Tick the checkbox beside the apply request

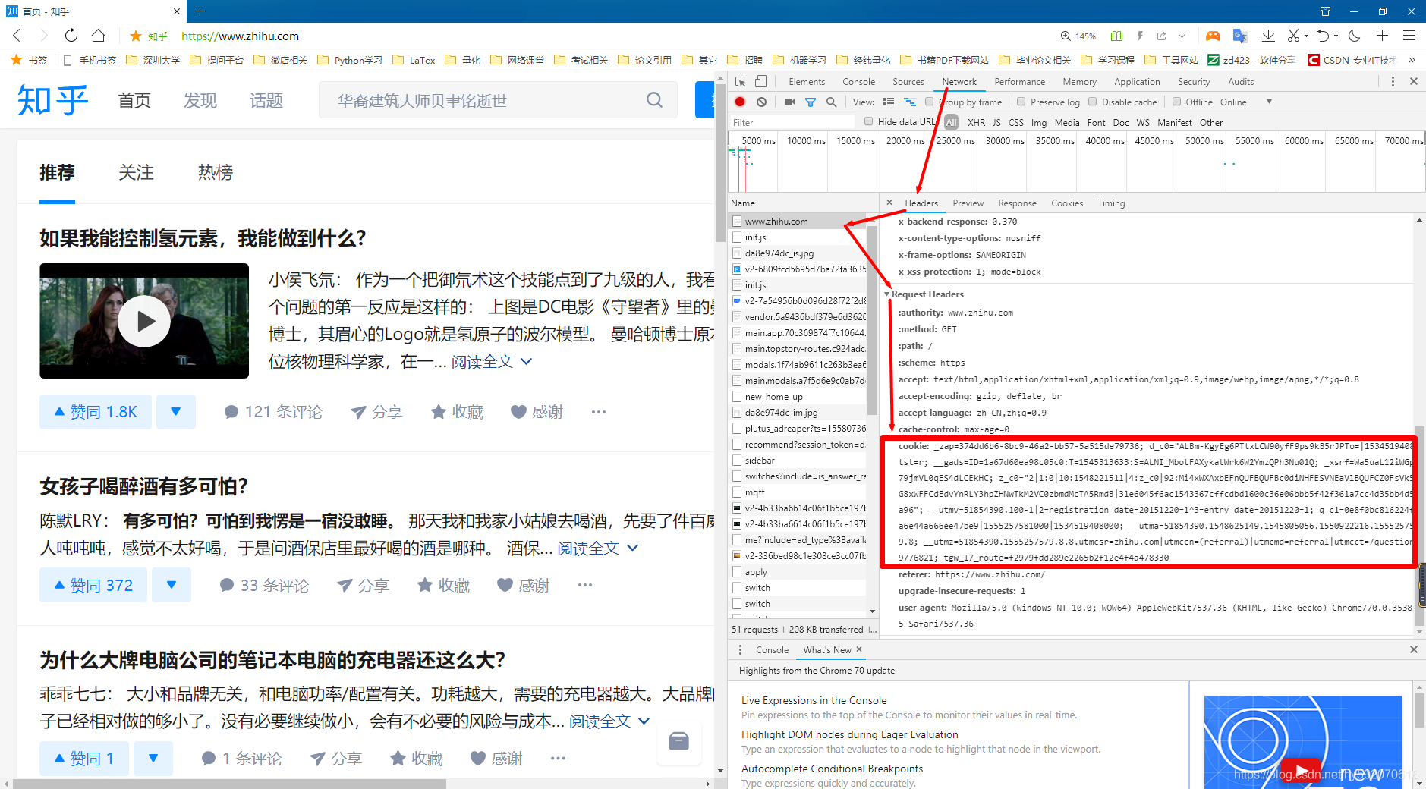coord(737,571)
